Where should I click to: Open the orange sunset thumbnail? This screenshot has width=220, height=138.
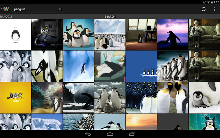(x=141, y=122)
